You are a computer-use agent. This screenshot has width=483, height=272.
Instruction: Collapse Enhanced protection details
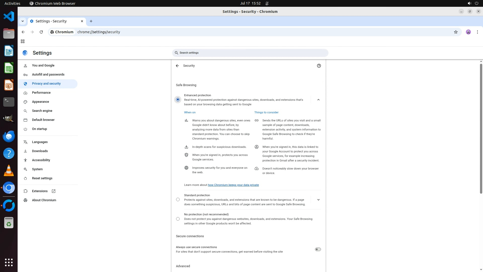pyautogui.click(x=318, y=100)
